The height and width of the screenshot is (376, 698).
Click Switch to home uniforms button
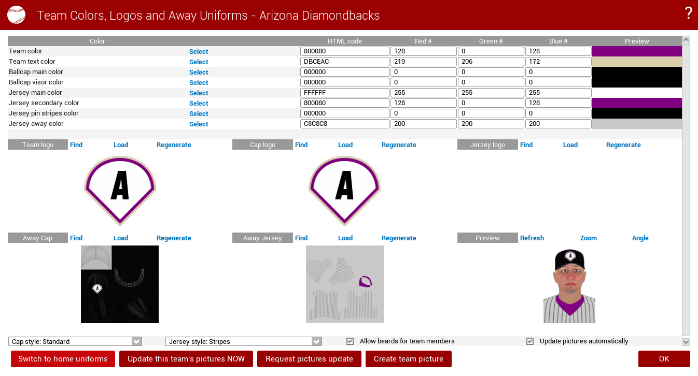tap(63, 359)
